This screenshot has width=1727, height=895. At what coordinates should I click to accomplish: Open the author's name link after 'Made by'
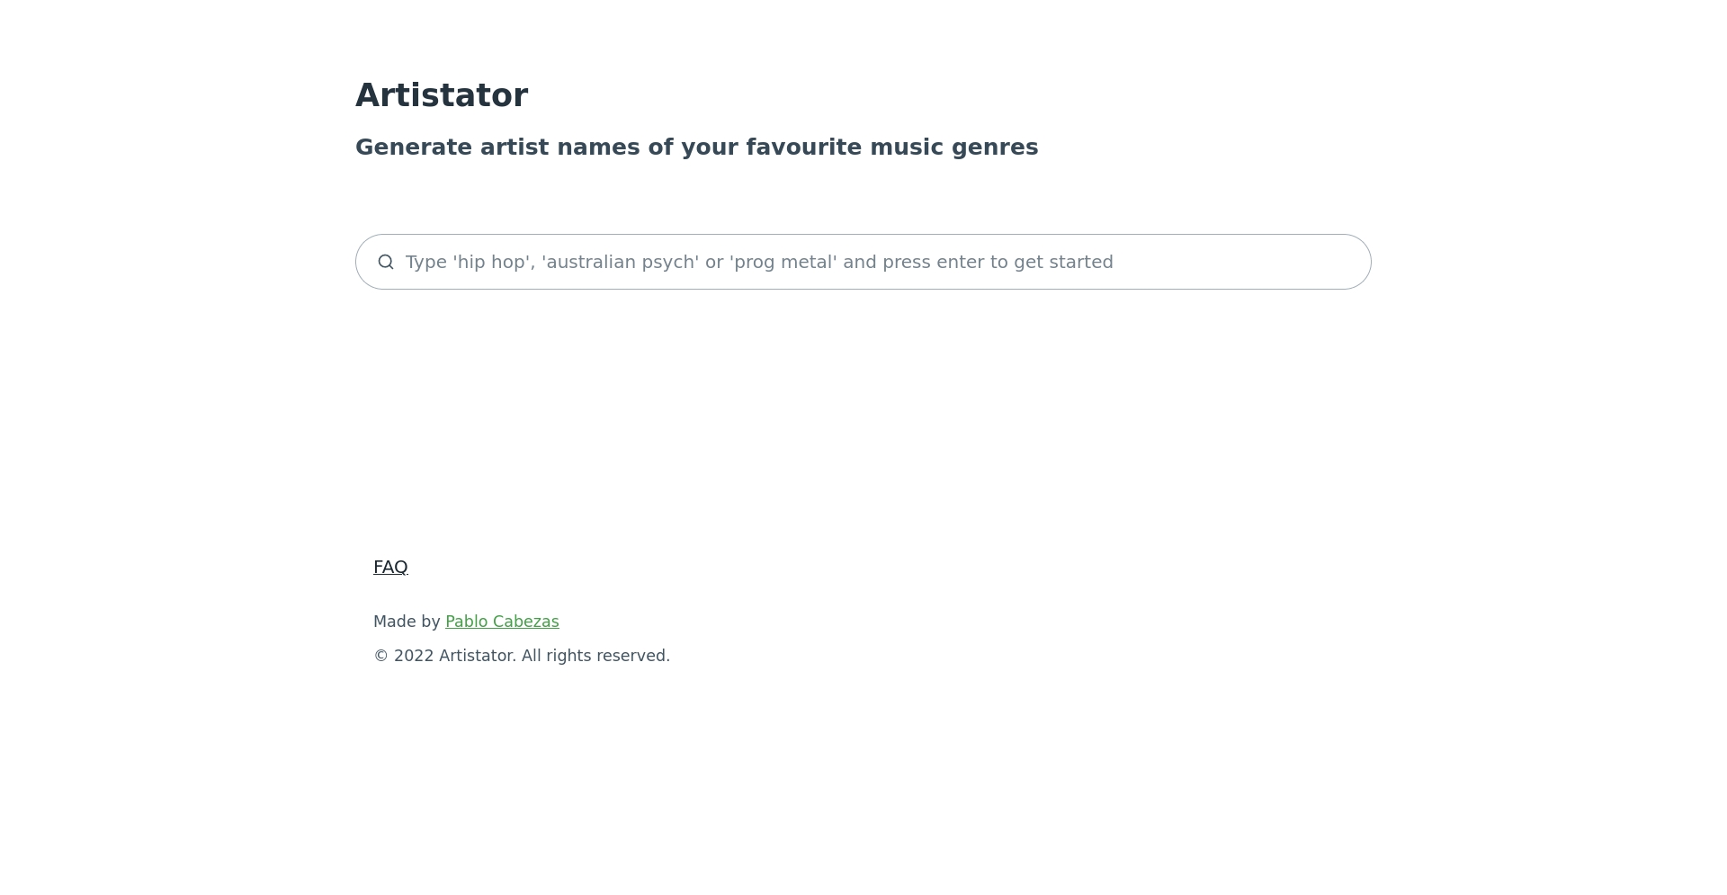click(x=502, y=622)
